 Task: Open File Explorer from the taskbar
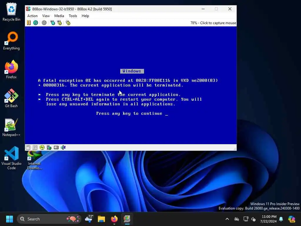click(x=101, y=219)
